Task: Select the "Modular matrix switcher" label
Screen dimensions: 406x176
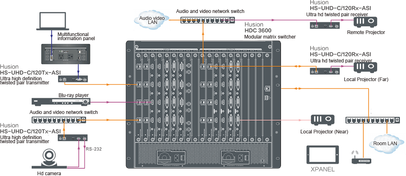Action: [x=270, y=36]
